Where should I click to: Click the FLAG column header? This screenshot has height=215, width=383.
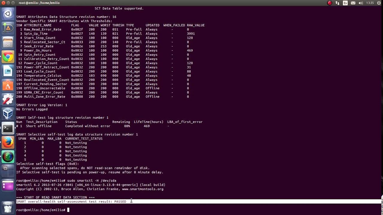pos(75,25)
